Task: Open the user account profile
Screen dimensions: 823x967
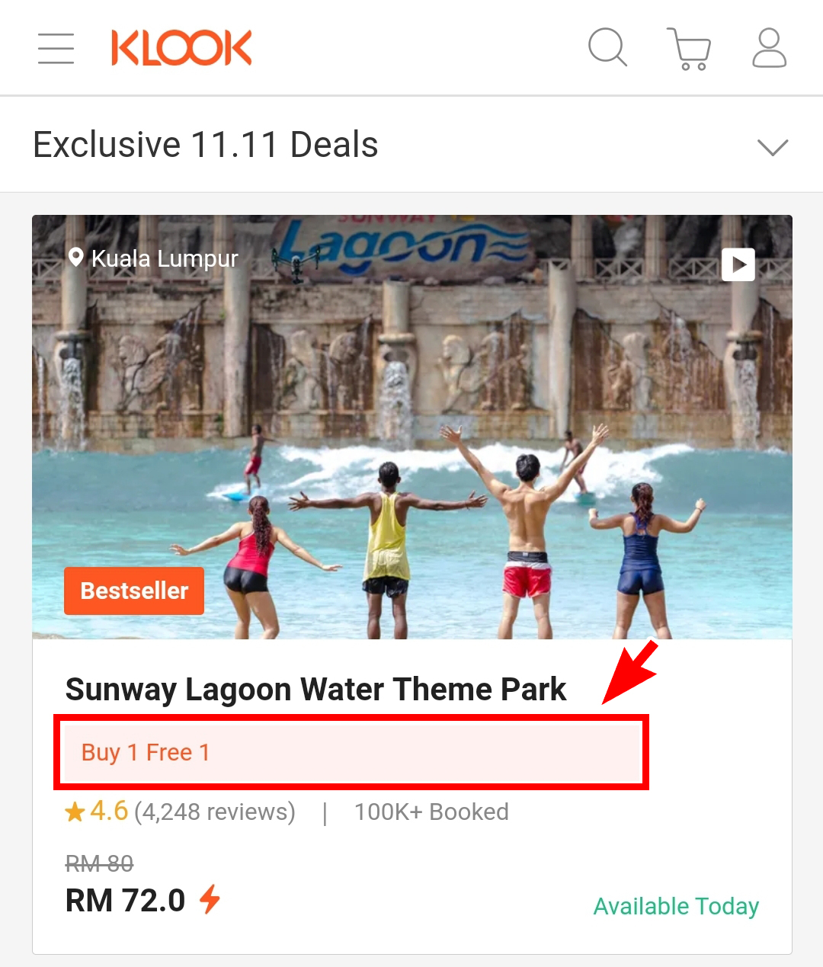Action: tap(769, 48)
